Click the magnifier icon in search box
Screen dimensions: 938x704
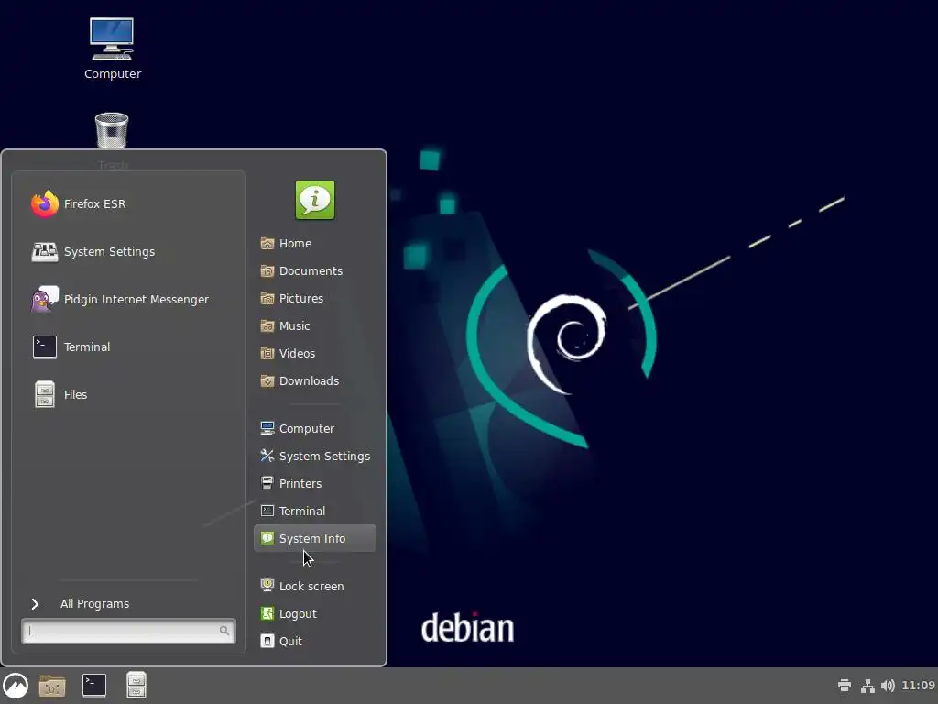224,631
